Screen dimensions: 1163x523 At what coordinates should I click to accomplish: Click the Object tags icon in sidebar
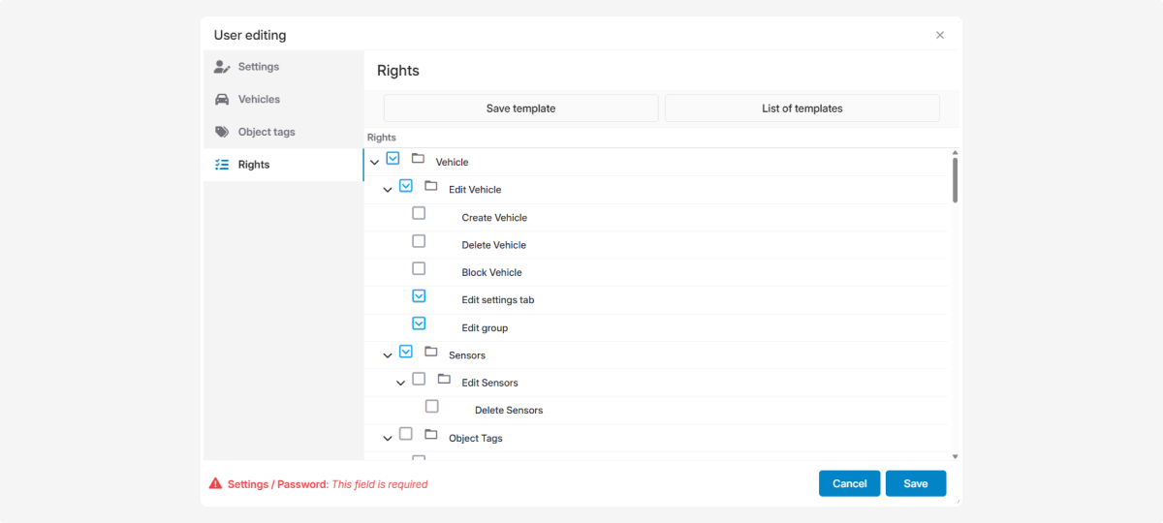coord(222,132)
